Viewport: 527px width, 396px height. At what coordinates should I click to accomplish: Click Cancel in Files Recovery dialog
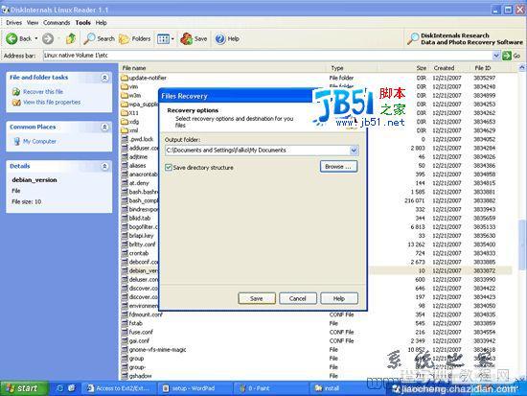click(298, 298)
